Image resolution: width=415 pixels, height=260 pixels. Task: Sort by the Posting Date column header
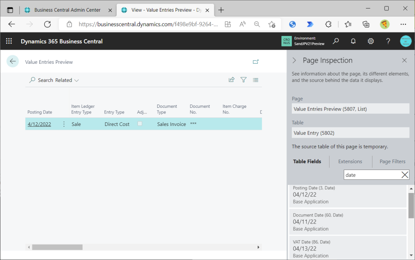40,112
